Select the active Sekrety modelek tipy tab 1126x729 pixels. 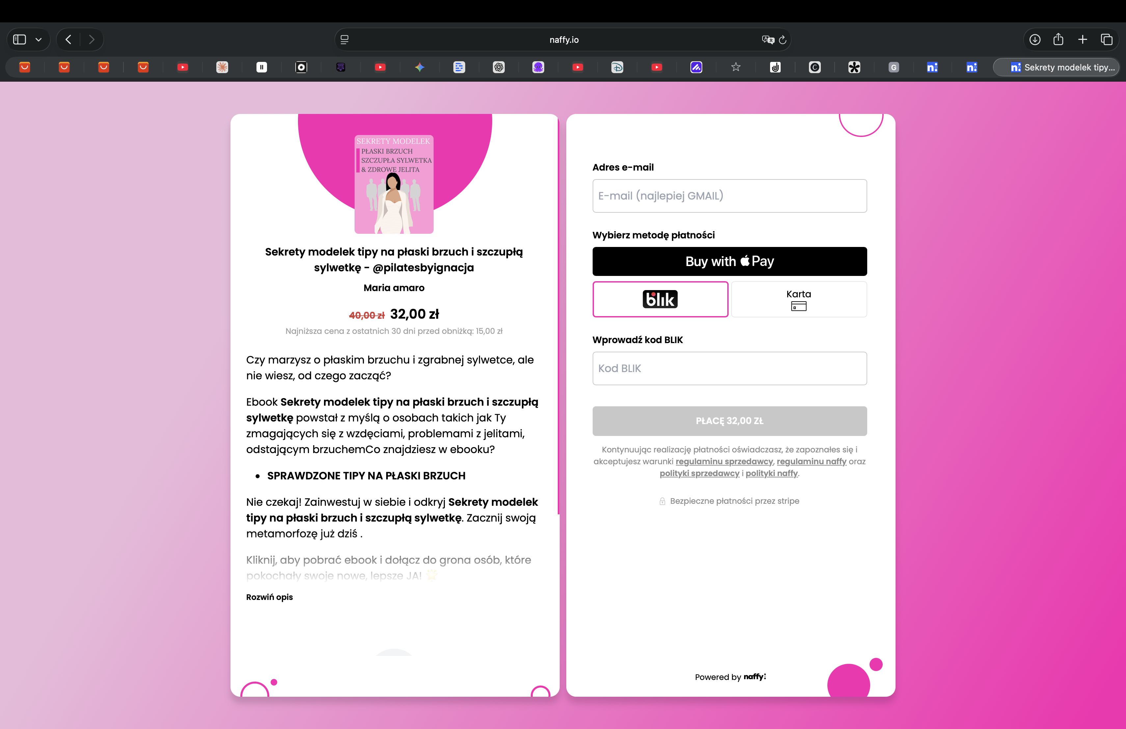click(x=1057, y=67)
